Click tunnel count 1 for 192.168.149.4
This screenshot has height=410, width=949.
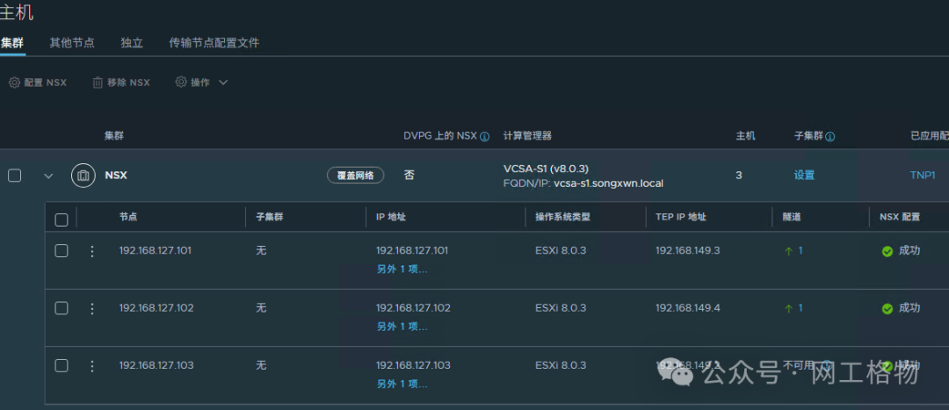(800, 308)
